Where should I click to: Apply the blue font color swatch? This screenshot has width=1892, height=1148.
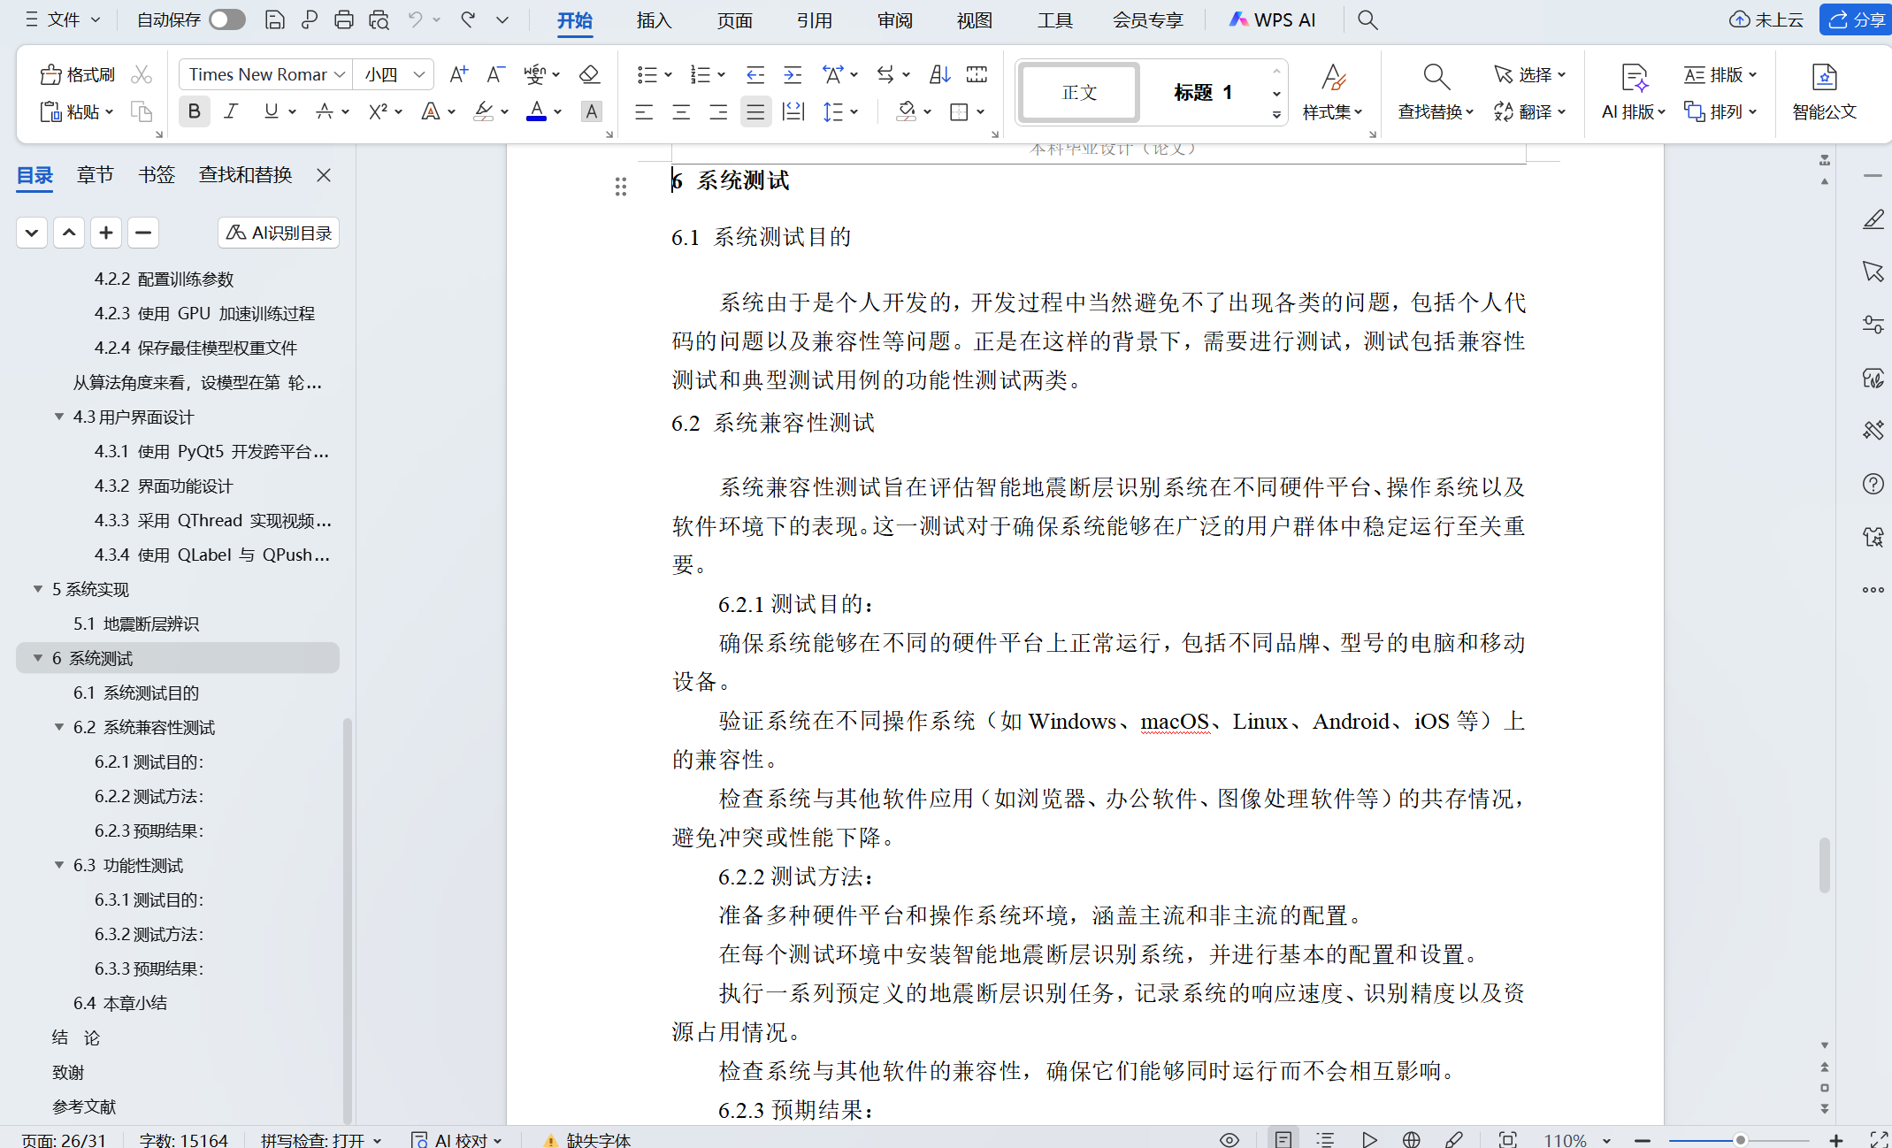[536, 111]
